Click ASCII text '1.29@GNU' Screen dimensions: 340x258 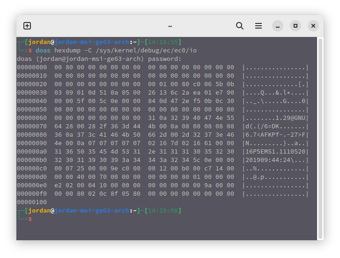tap(290, 118)
